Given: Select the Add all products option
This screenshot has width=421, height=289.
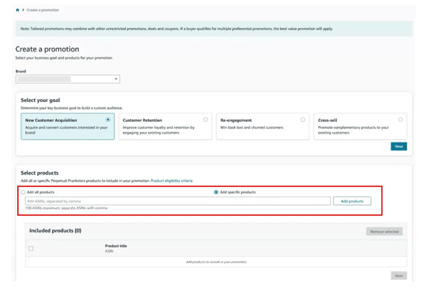Looking at the screenshot, I should coord(23,192).
